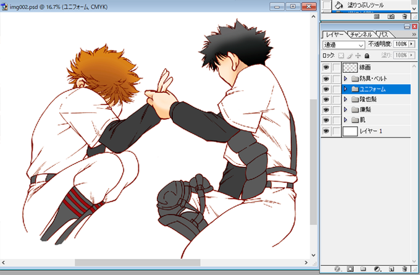Click canvas horizontal scrollbar right arrow
Screen dimensions: 420x275
pos(306,263)
